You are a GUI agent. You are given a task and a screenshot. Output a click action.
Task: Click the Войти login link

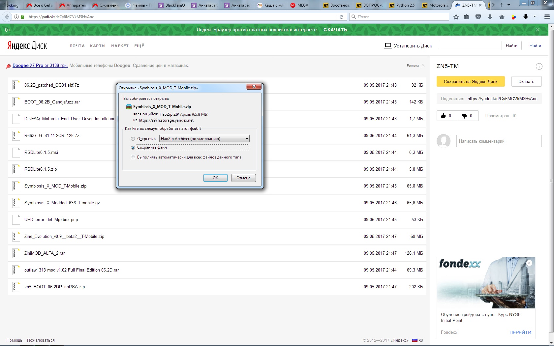pyautogui.click(x=535, y=45)
